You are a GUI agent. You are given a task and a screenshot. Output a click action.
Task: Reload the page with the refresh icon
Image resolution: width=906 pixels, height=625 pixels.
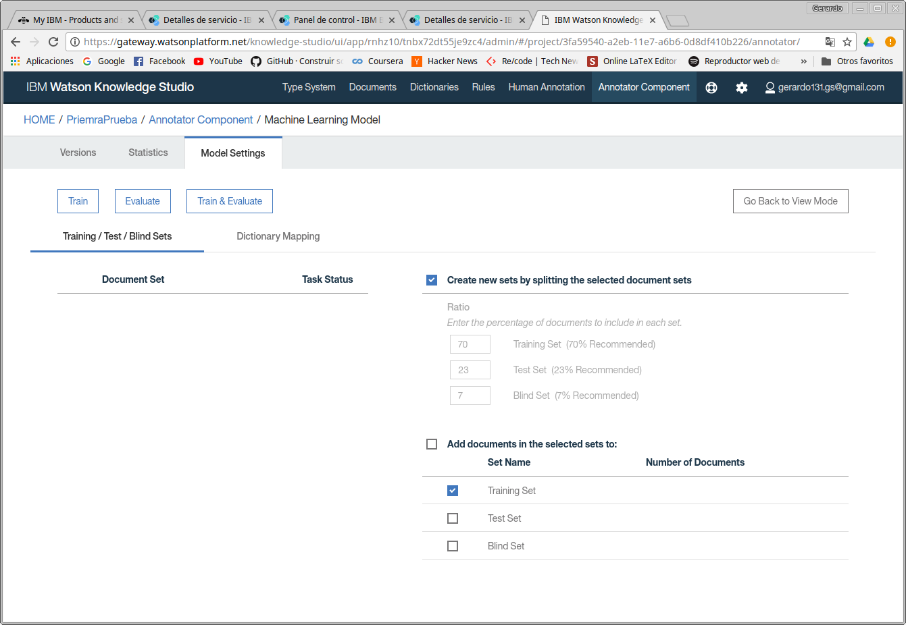(53, 42)
